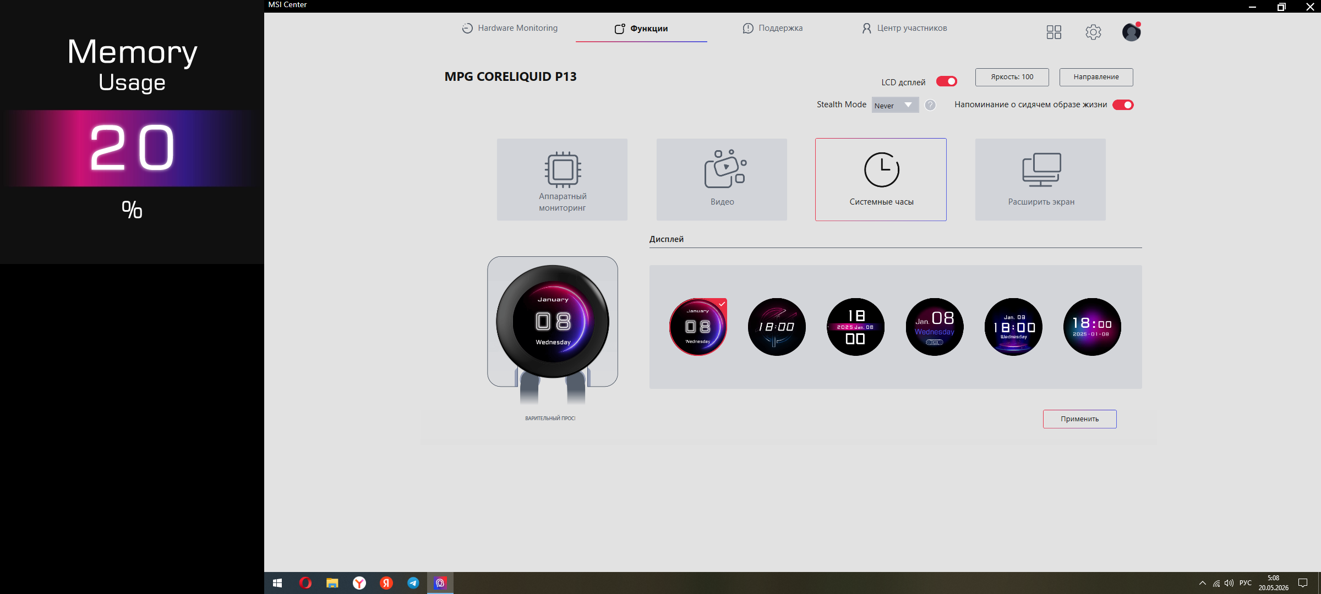Image resolution: width=1321 pixels, height=594 pixels.
Task: Open the Поддержка tab
Action: click(773, 28)
